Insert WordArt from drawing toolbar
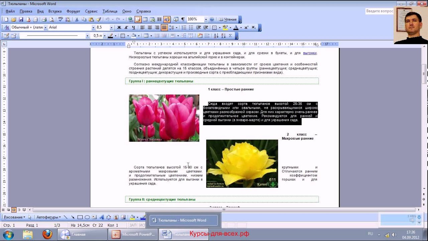The image size is (428, 241). pos(102,217)
